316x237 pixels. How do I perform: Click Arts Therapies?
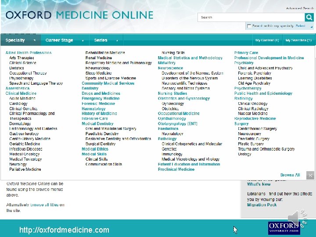pos(22,58)
